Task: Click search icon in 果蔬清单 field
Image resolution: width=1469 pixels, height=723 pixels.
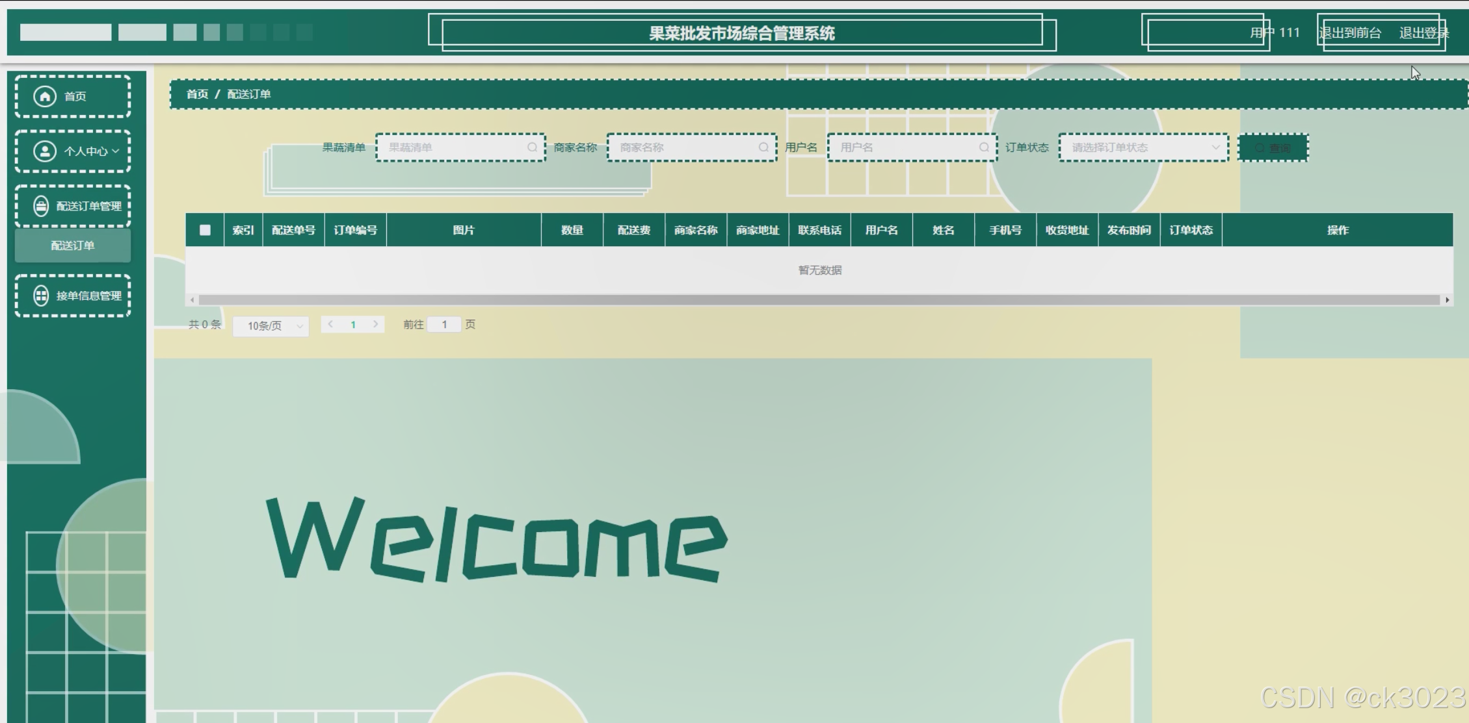Action: (532, 147)
